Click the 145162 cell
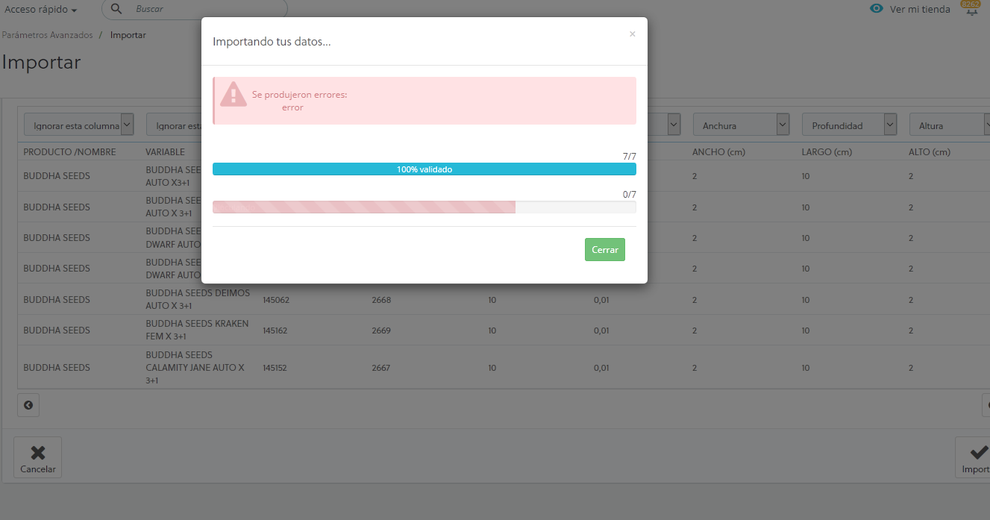This screenshot has width=990, height=520. 276,331
